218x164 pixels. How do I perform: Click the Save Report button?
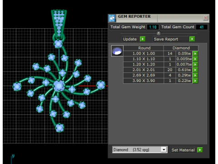click(171, 39)
